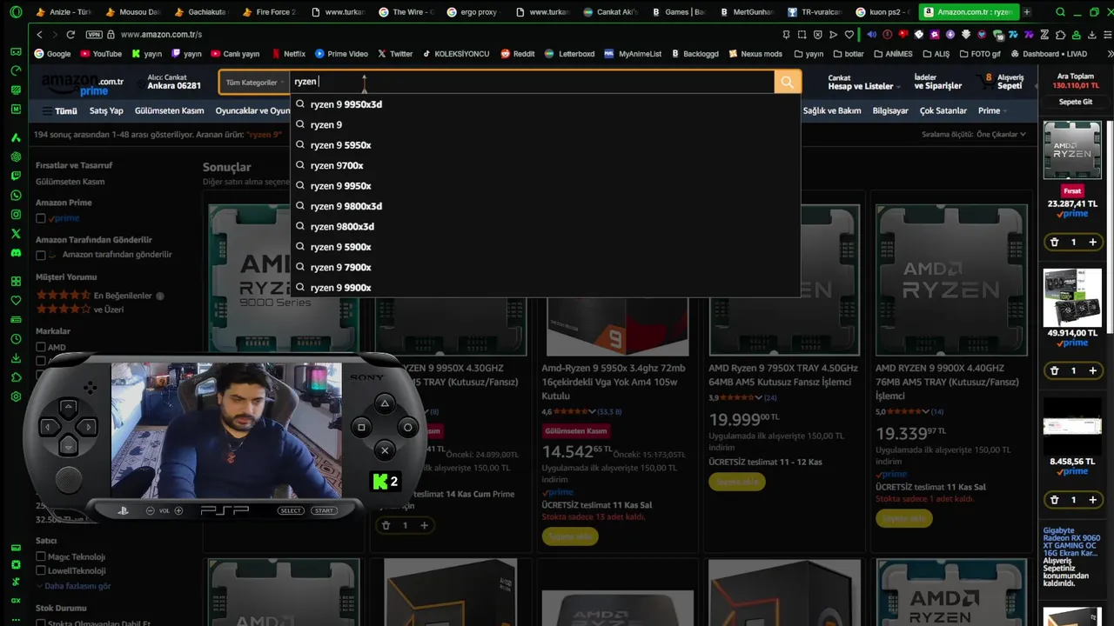
Task: Open the Tümü hamburger navigation menu
Action: click(x=60, y=110)
